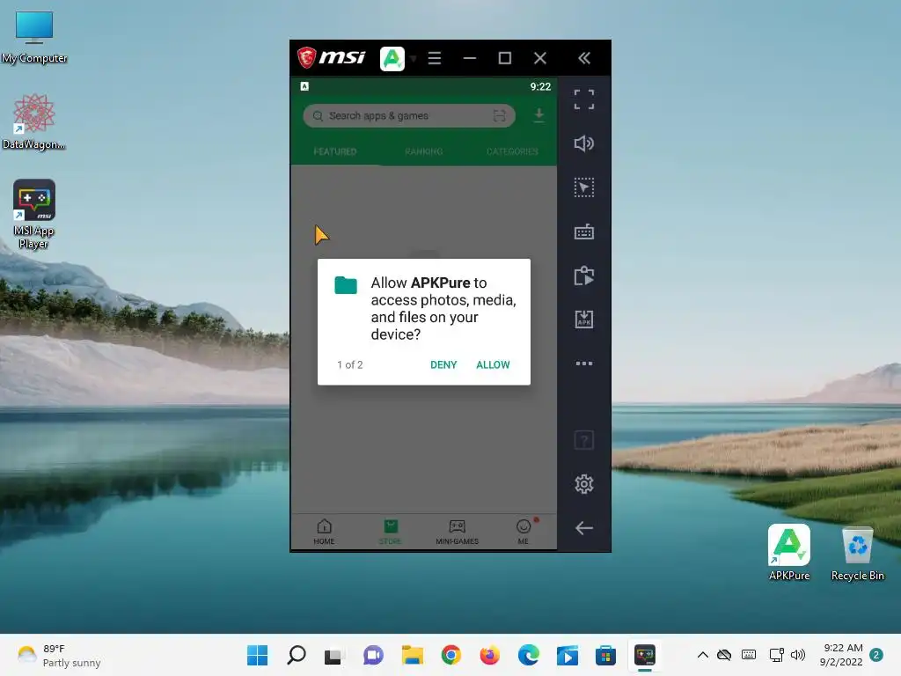901x676 pixels.
Task: Open the system tray volume icon
Action: click(797, 655)
